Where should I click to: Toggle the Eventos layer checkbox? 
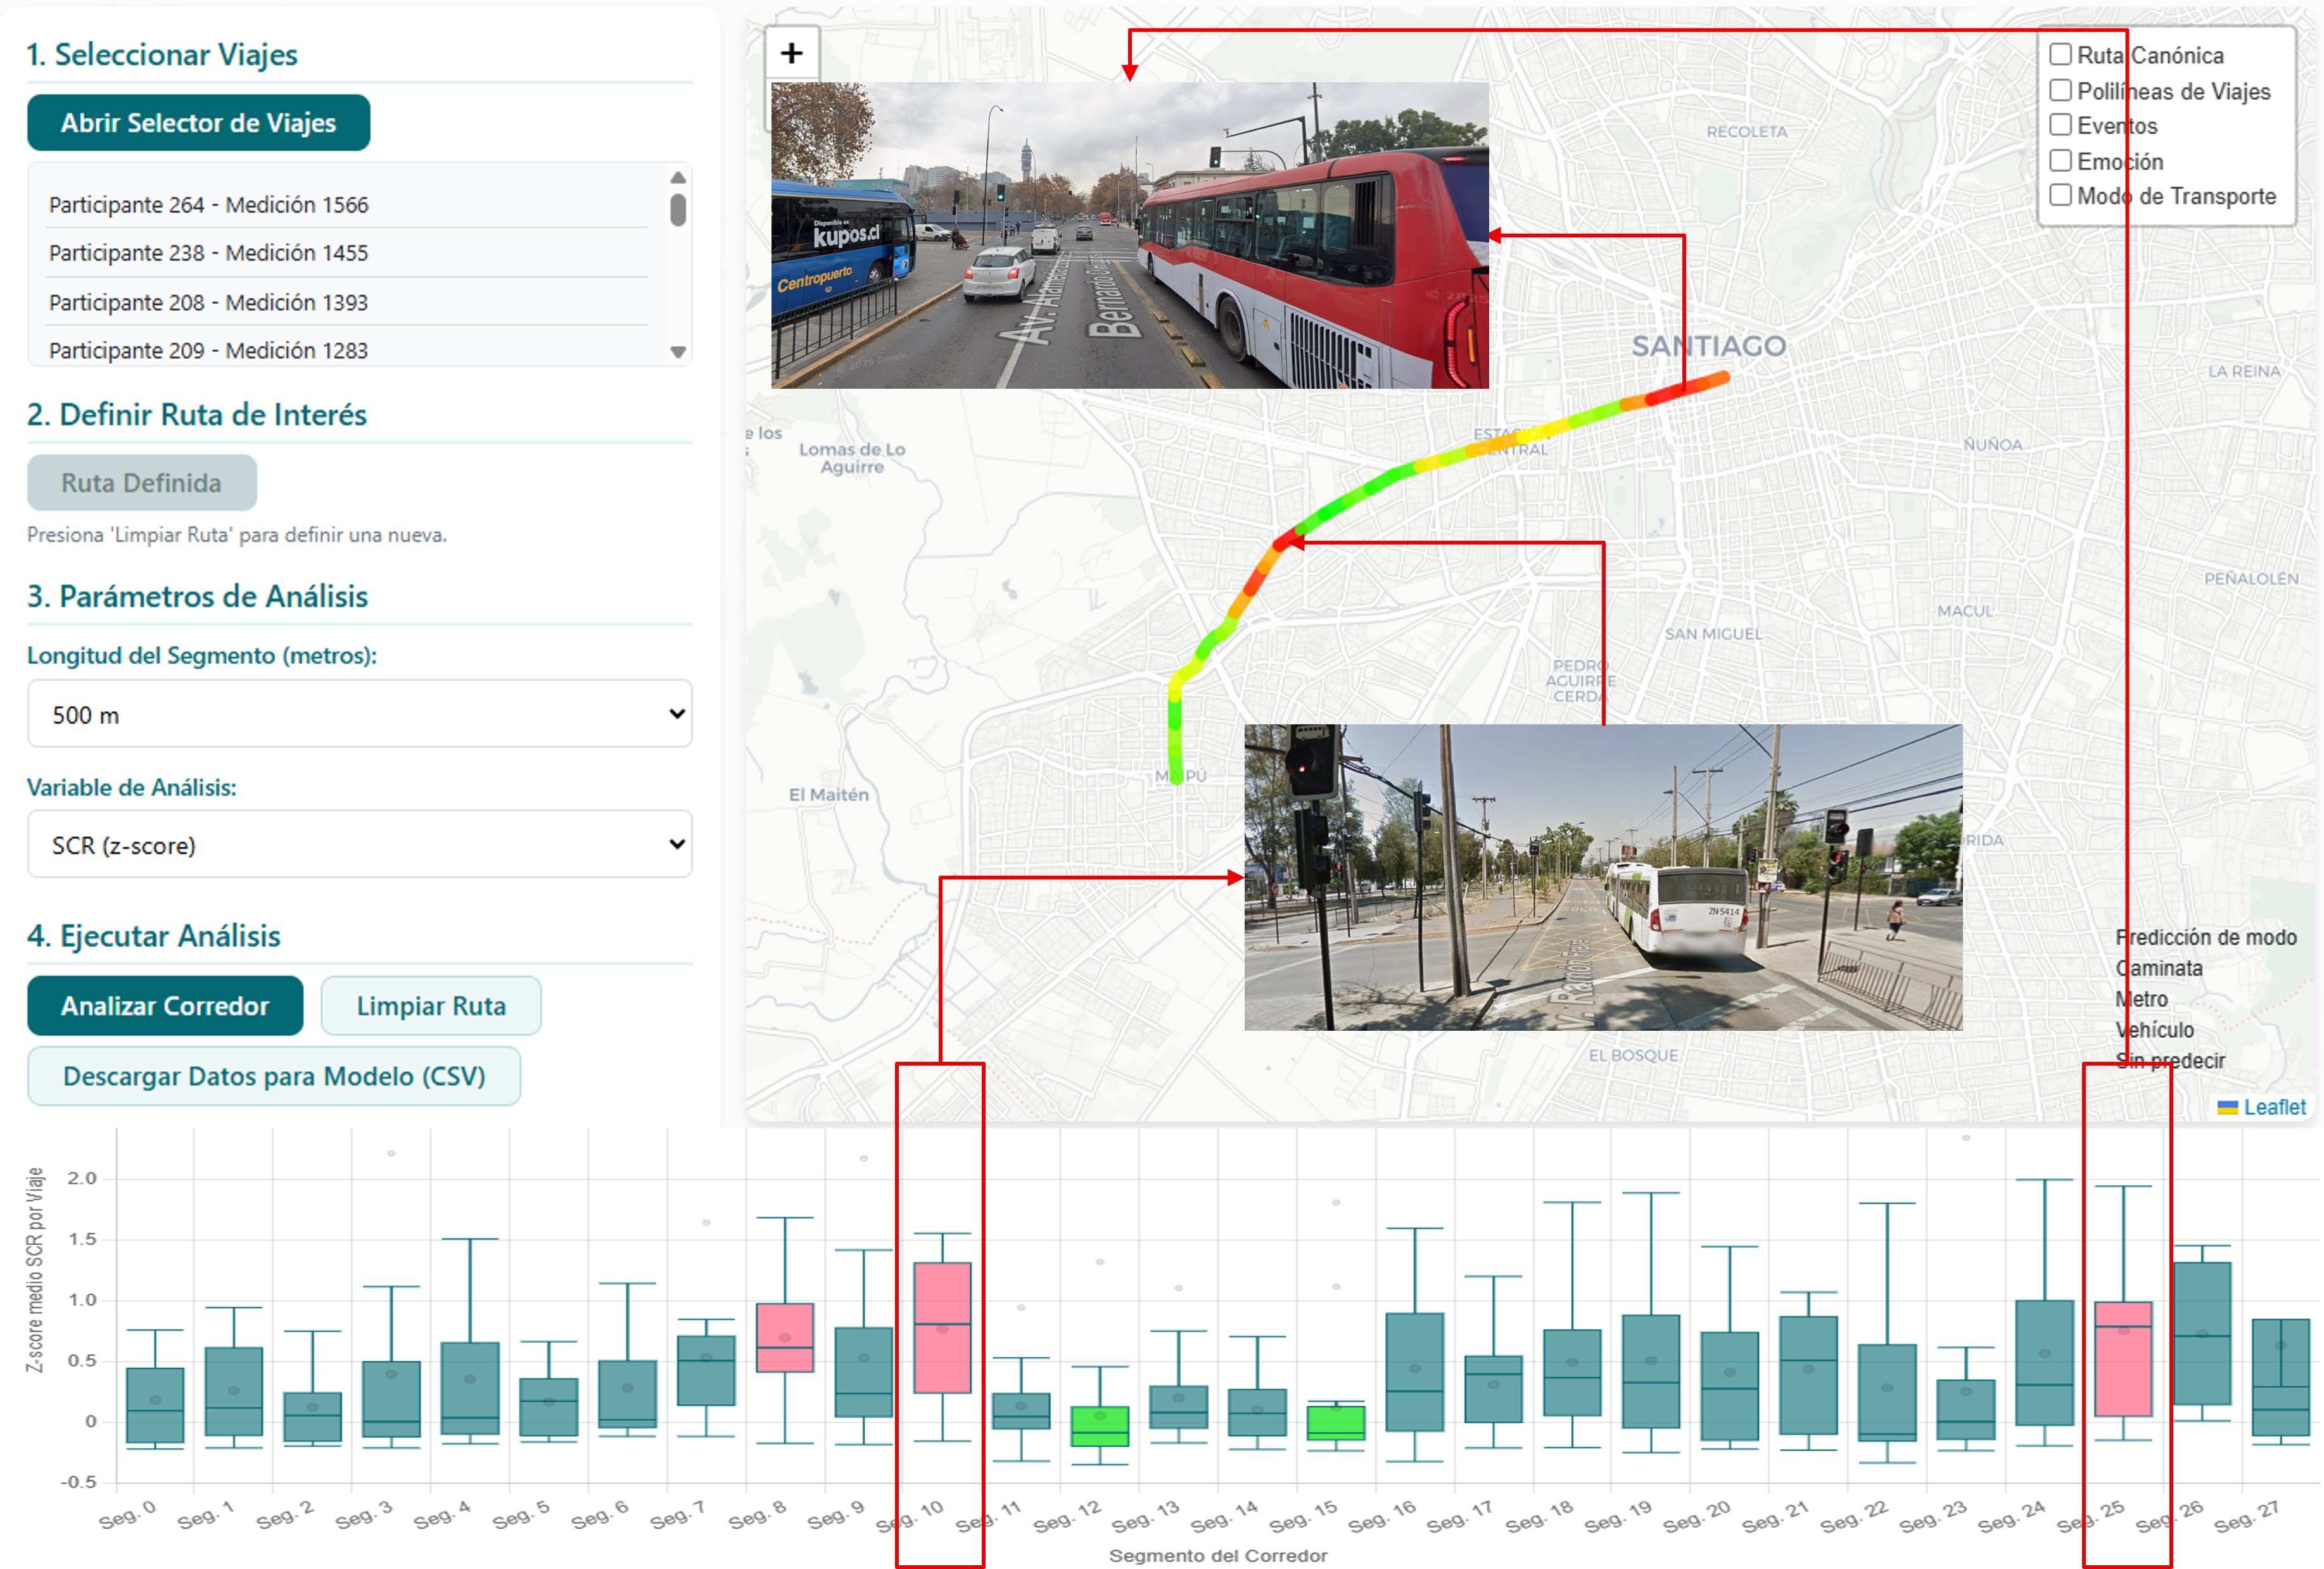coord(2060,125)
